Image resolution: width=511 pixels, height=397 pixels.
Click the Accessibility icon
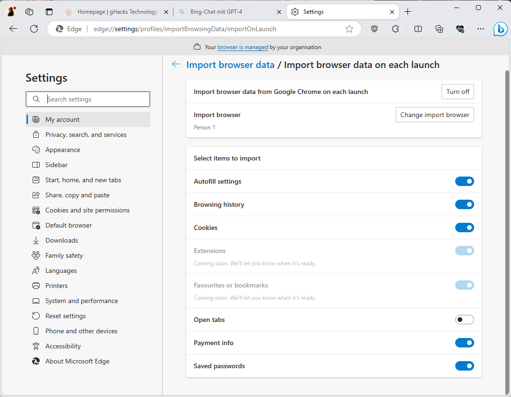[36, 346]
